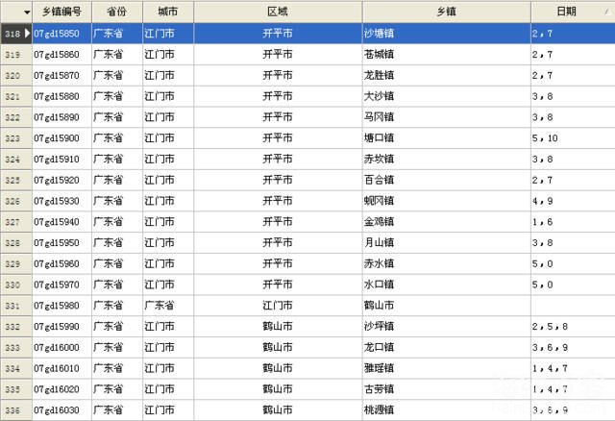Select row header 318 with current-row arrow
This screenshot has height=421, width=615.
click(16, 34)
